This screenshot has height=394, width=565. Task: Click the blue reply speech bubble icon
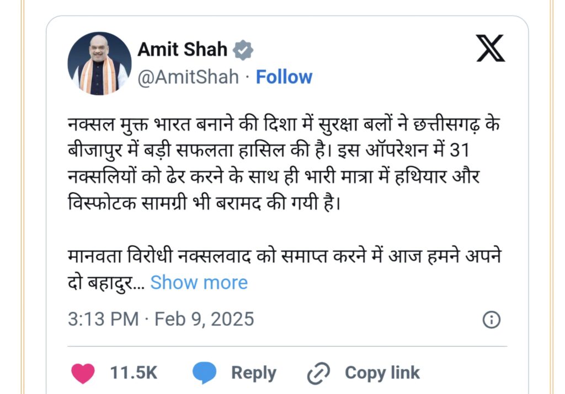204,373
